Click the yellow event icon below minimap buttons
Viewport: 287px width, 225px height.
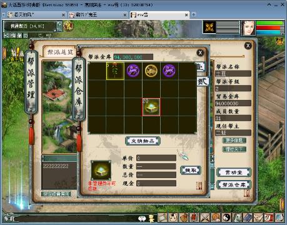[17, 54]
